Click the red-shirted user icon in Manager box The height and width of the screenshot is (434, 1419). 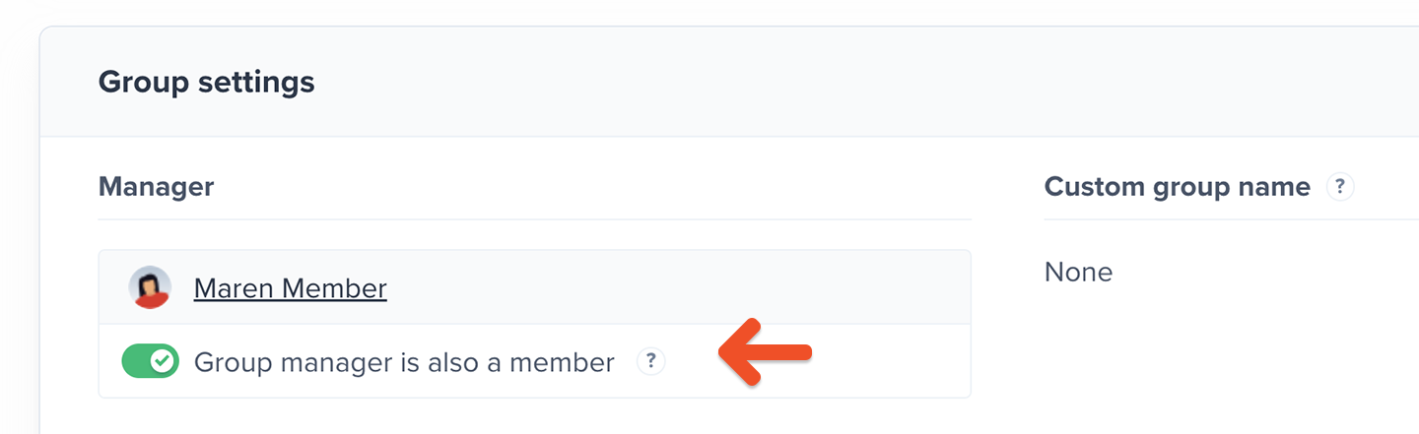[x=150, y=287]
